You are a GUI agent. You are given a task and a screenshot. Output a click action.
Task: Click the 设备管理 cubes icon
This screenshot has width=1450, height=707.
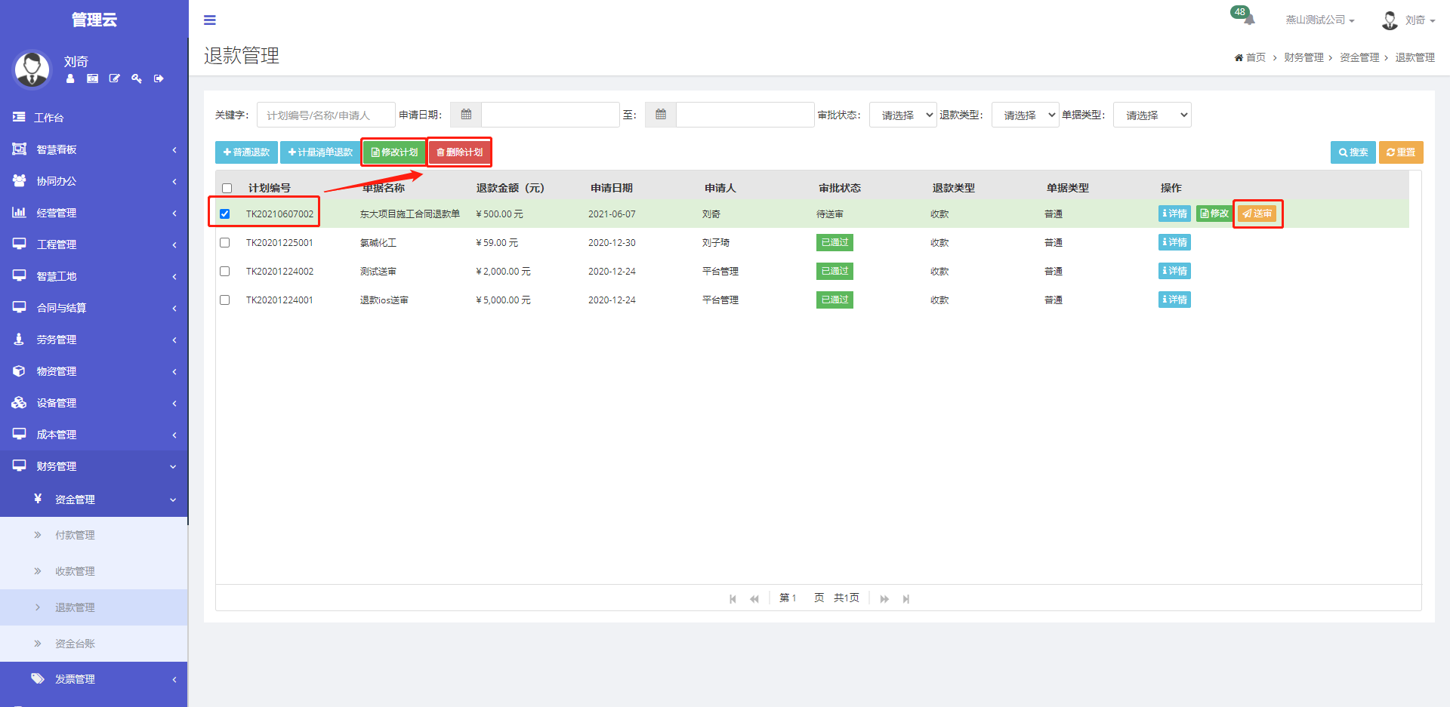(x=19, y=403)
